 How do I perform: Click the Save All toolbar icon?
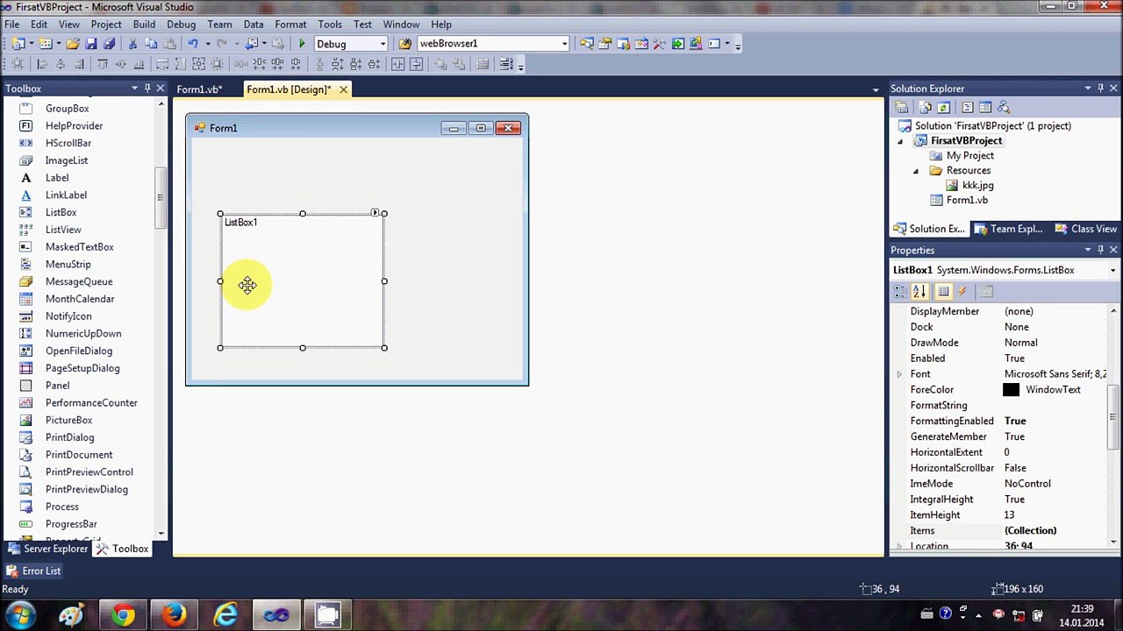109,44
